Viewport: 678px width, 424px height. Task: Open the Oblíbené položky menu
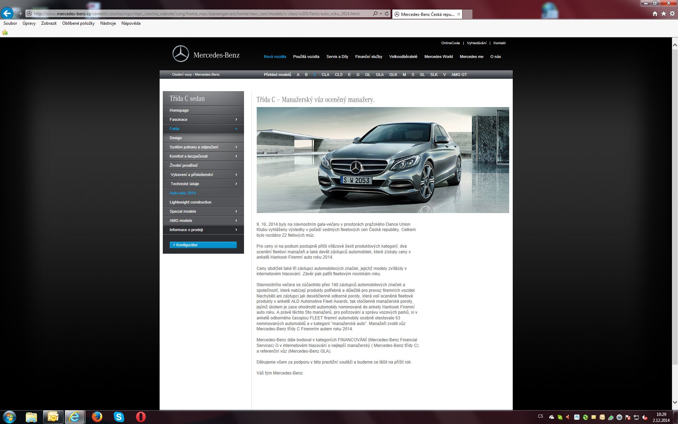[x=78, y=23]
